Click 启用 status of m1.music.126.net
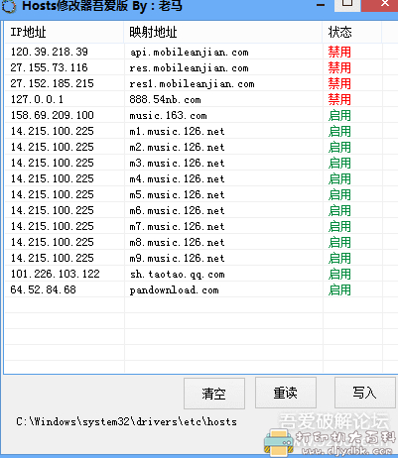Viewport: 398px width, 458px height. coord(339,131)
